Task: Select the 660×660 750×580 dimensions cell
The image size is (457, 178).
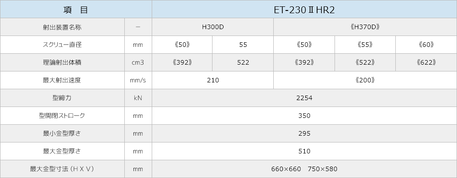Action: pyautogui.click(x=304, y=169)
